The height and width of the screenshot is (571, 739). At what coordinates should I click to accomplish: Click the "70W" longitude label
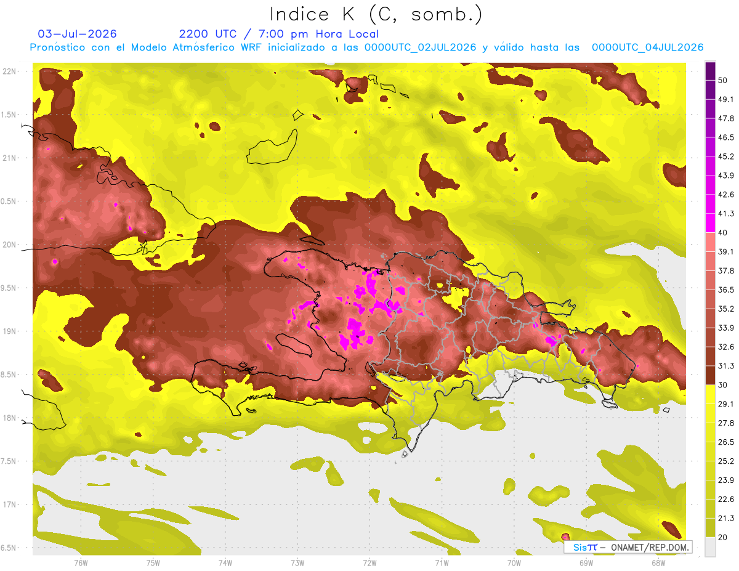tap(514, 563)
